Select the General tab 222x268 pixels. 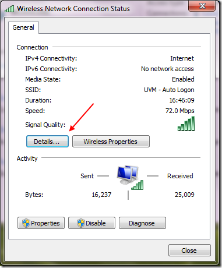click(x=23, y=27)
